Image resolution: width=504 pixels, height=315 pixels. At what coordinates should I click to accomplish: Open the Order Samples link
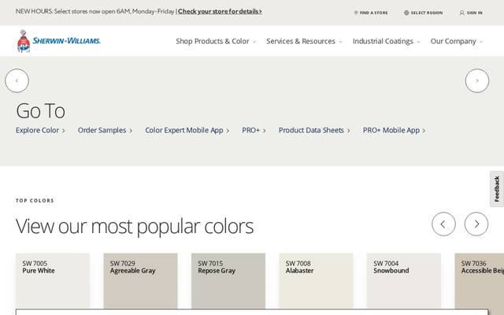tap(105, 130)
